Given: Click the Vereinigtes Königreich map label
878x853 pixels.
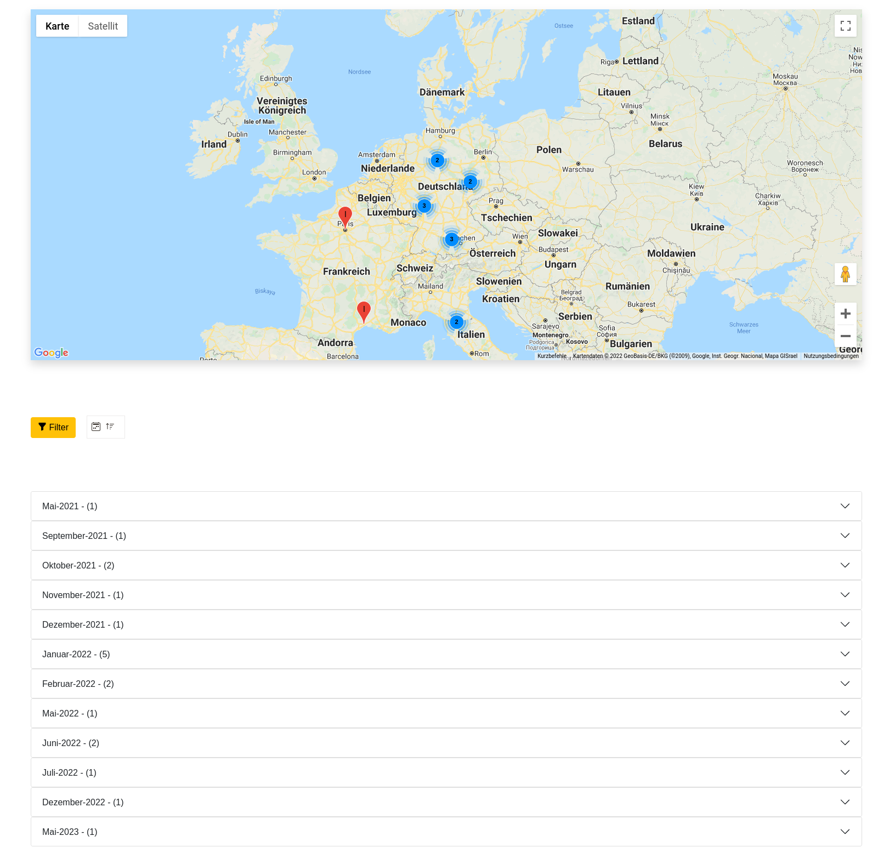Looking at the screenshot, I should pyautogui.click(x=282, y=106).
